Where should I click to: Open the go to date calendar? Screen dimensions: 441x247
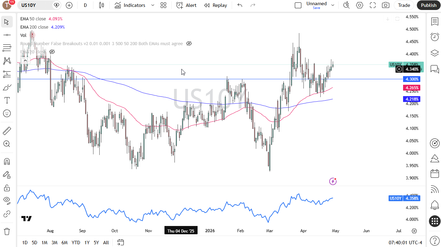pyautogui.click(x=120, y=243)
